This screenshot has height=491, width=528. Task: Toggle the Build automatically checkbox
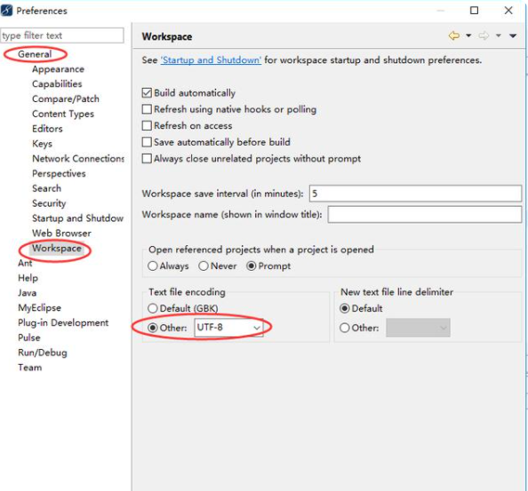tap(147, 93)
